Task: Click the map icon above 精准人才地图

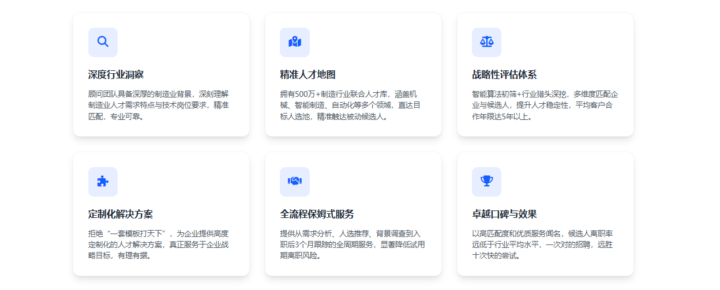Action: tap(295, 42)
